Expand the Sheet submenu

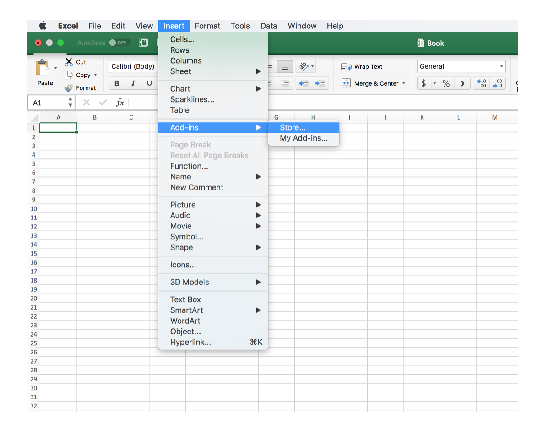pyautogui.click(x=213, y=71)
